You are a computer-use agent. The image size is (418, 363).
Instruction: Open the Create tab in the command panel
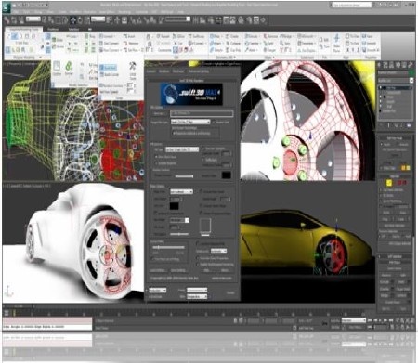tap(380, 65)
